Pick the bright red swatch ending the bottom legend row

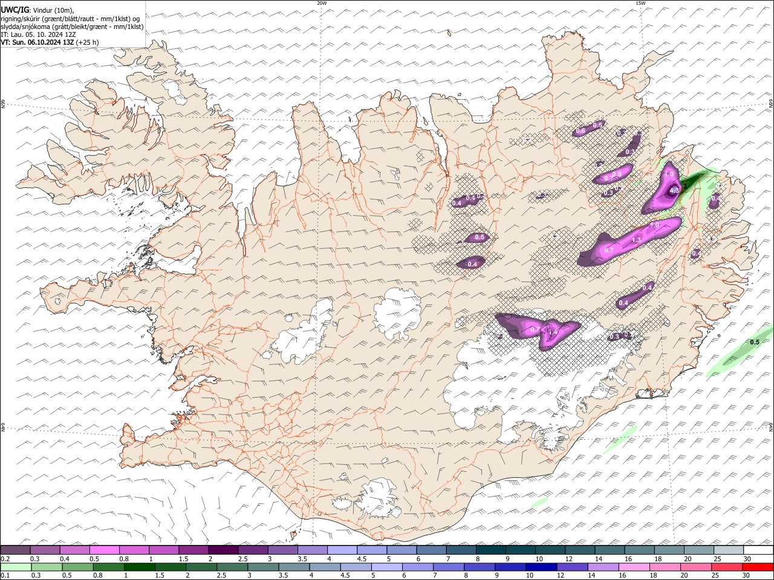coord(758,567)
